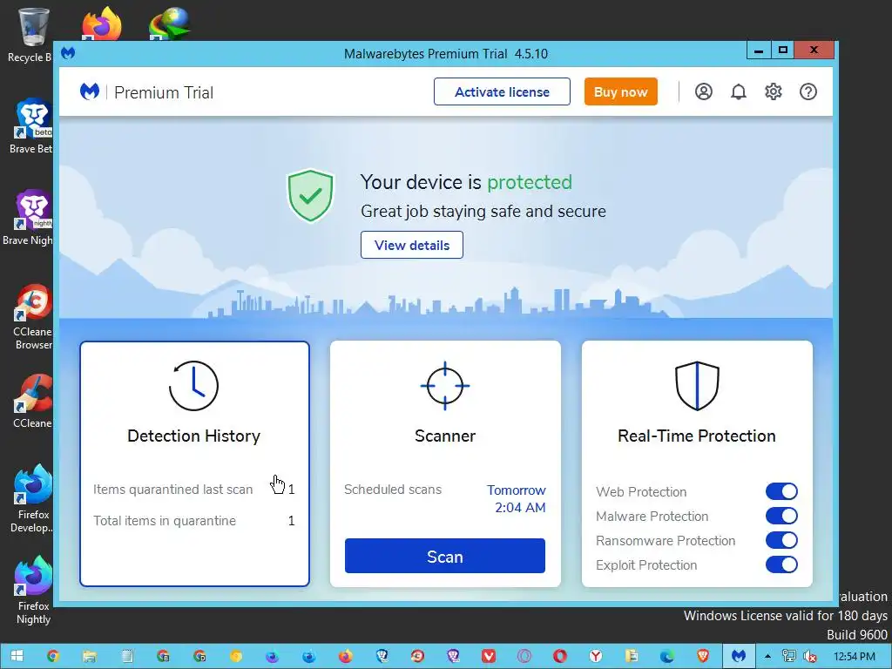The height and width of the screenshot is (669, 892).
Task: Select the Firefox Developer desktop shortcut
Action: point(32,499)
